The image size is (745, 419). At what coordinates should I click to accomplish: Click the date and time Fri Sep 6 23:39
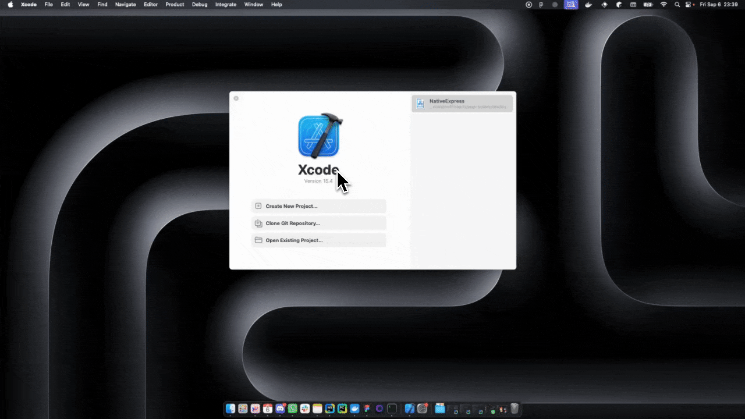pyautogui.click(x=719, y=5)
